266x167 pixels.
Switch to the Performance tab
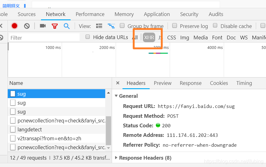pyautogui.click(x=90, y=14)
